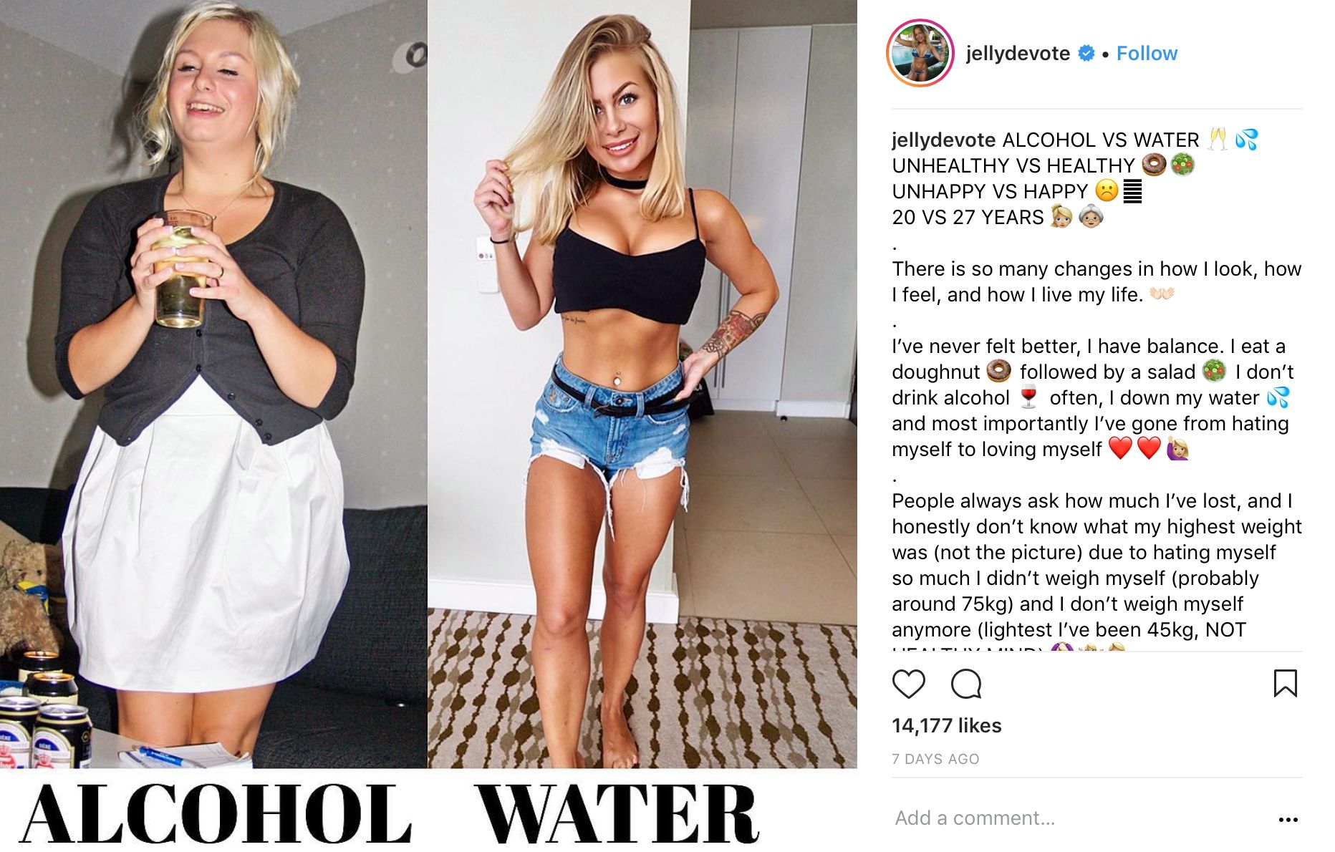Focus the Add a comment field
Viewport: 1335px width, 852px height.
click(1074, 818)
